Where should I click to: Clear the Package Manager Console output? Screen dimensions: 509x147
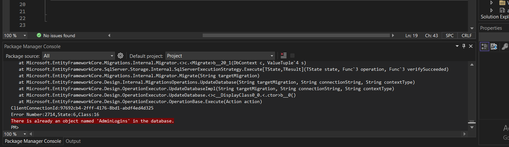[284, 56]
